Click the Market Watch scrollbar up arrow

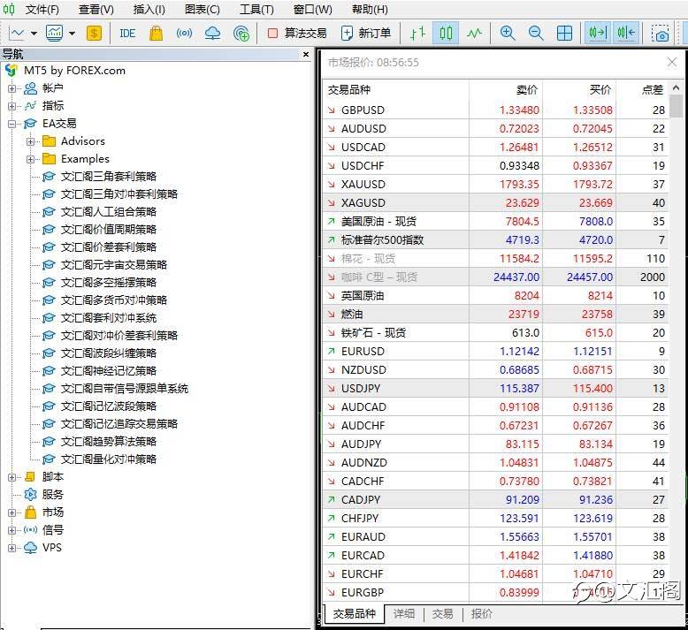676,88
